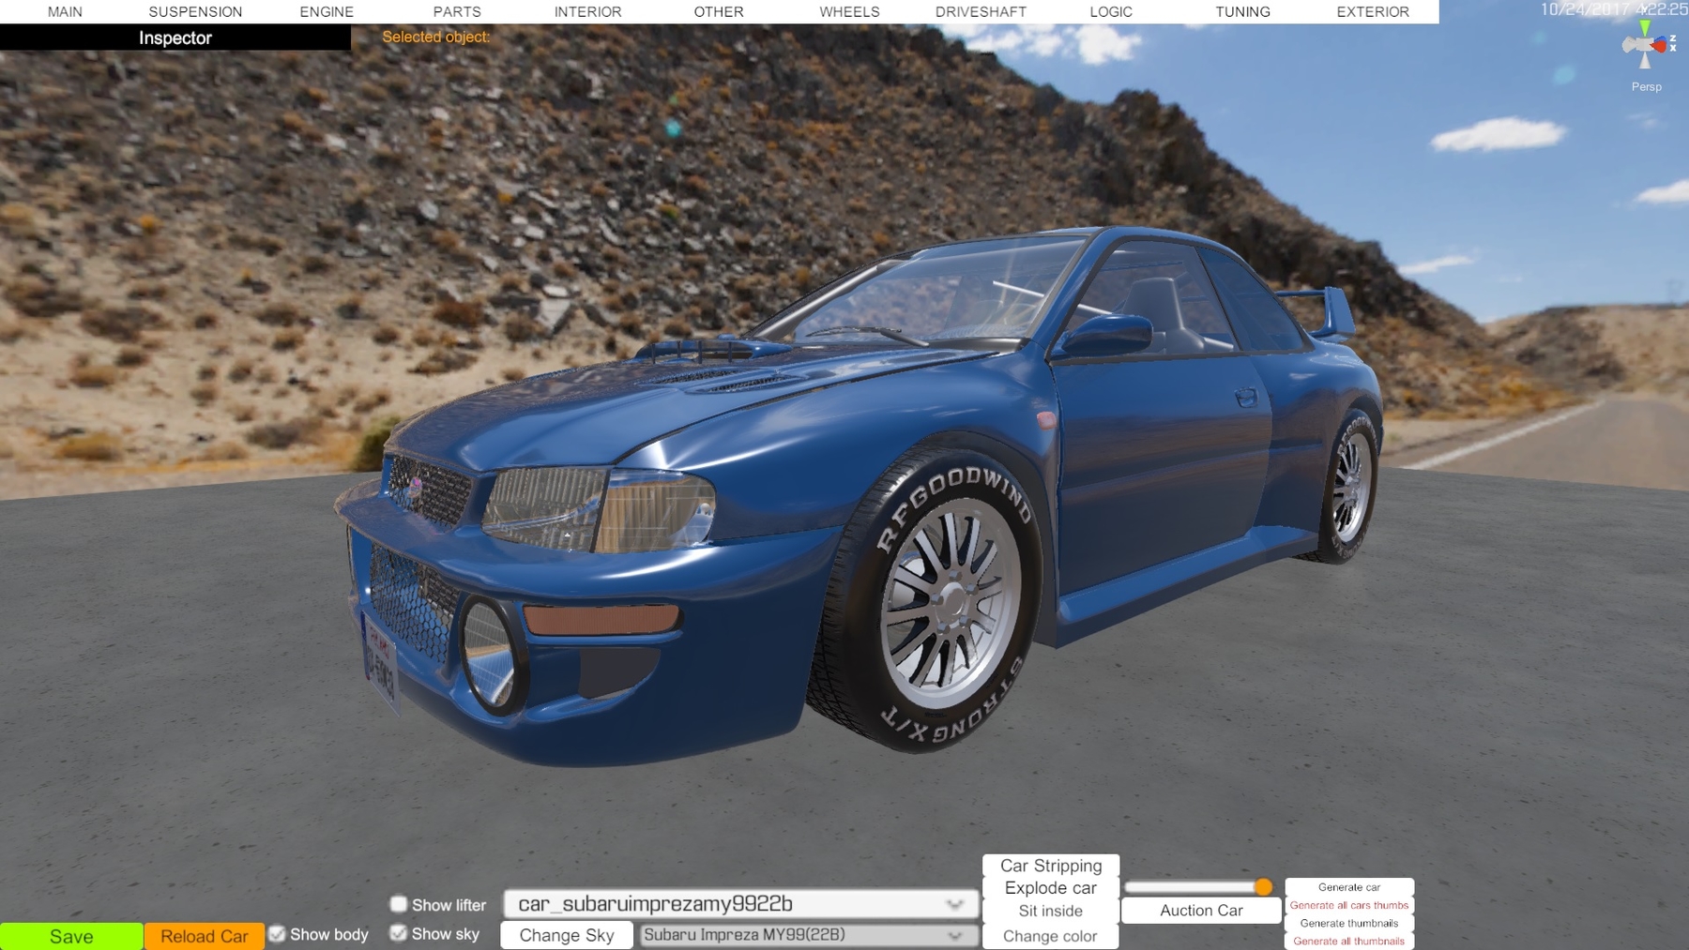Image resolution: width=1689 pixels, height=950 pixels.
Task: Click the Persp projection label
Action: coord(1646,86)
